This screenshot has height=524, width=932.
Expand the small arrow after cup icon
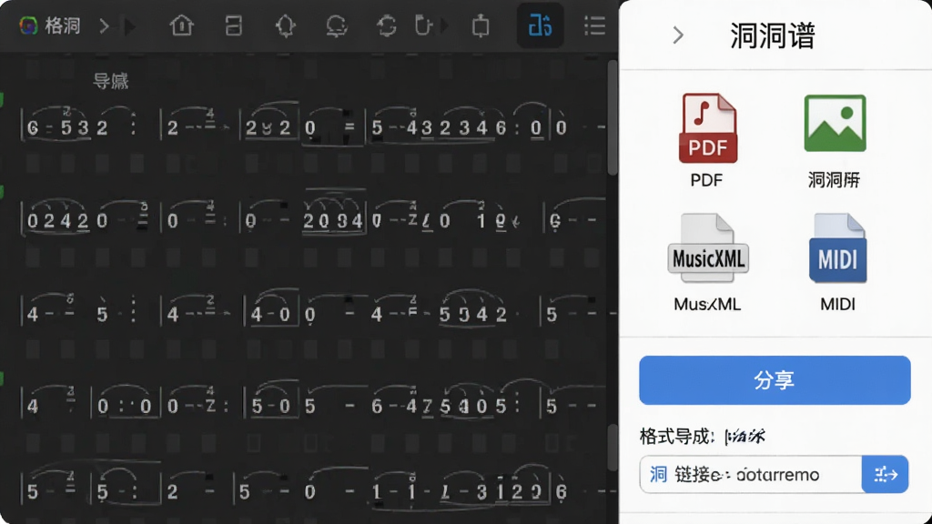[x=444, y=26]
